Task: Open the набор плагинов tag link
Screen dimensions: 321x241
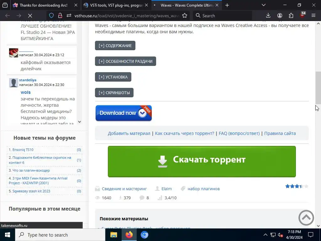Action: point(203,189)
